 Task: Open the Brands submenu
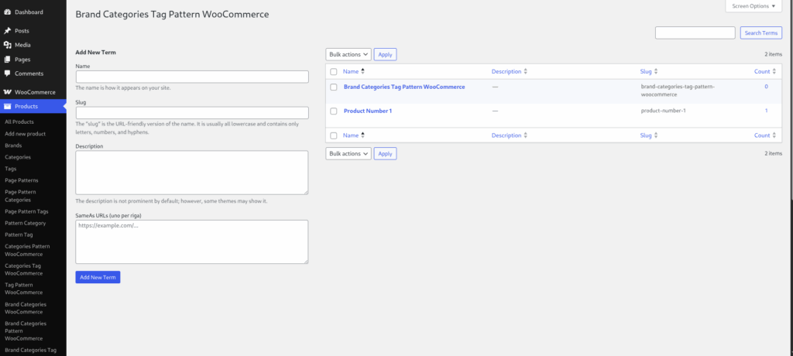coord(13,145)
